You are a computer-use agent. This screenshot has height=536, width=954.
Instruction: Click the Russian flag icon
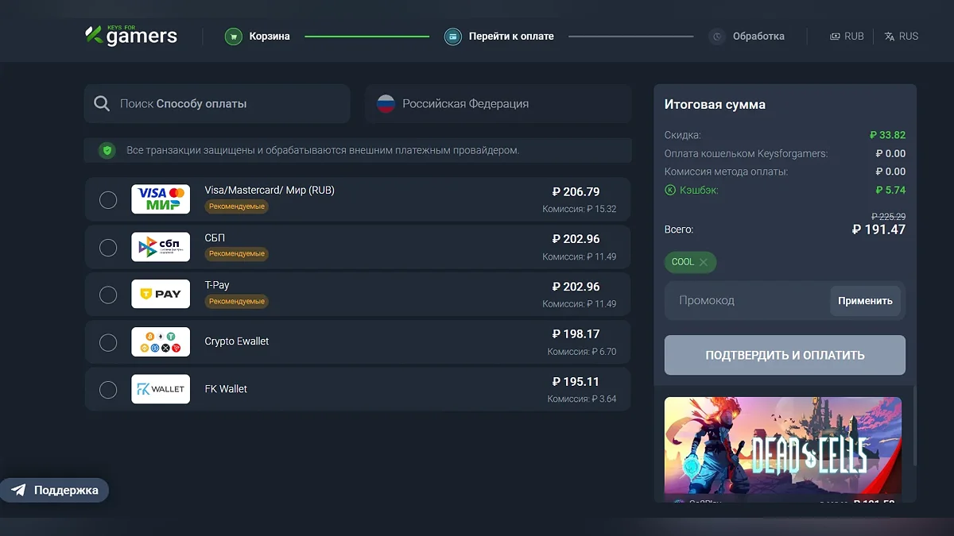tap(386, 104)
